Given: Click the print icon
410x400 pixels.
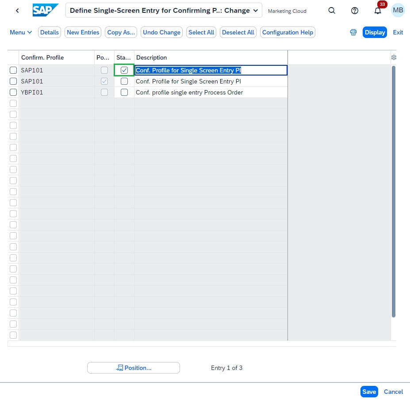Looking at the screenshot, I should coord(353,32).
